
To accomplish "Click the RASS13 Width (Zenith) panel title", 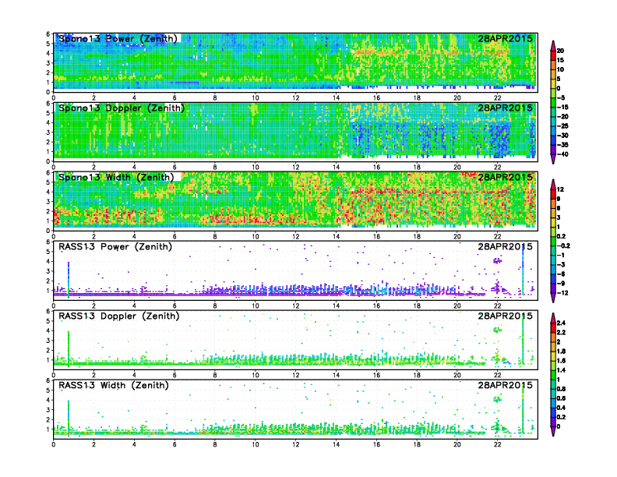I will coord(115,386).
